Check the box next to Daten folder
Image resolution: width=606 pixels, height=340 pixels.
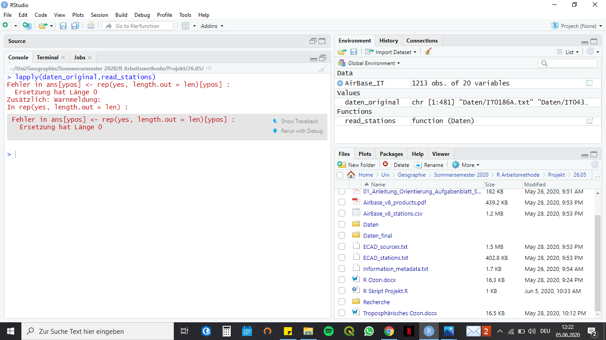(x=342, y=224)
